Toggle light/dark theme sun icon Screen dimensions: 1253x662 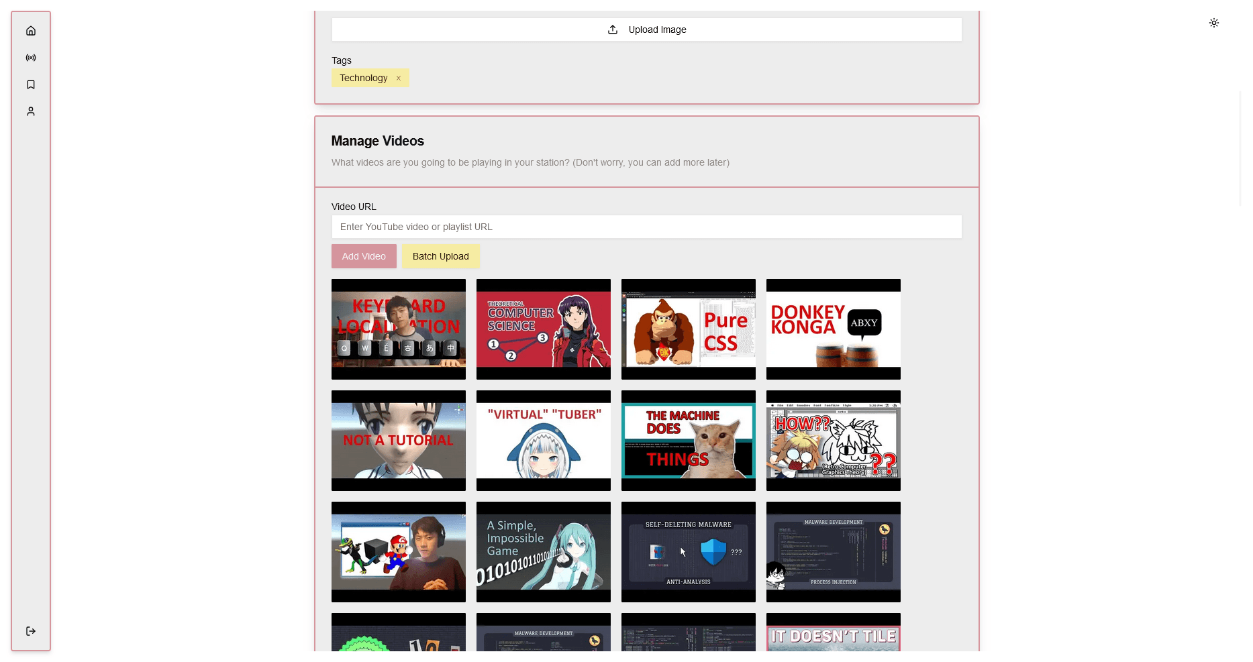click(x=1213, y=23)
